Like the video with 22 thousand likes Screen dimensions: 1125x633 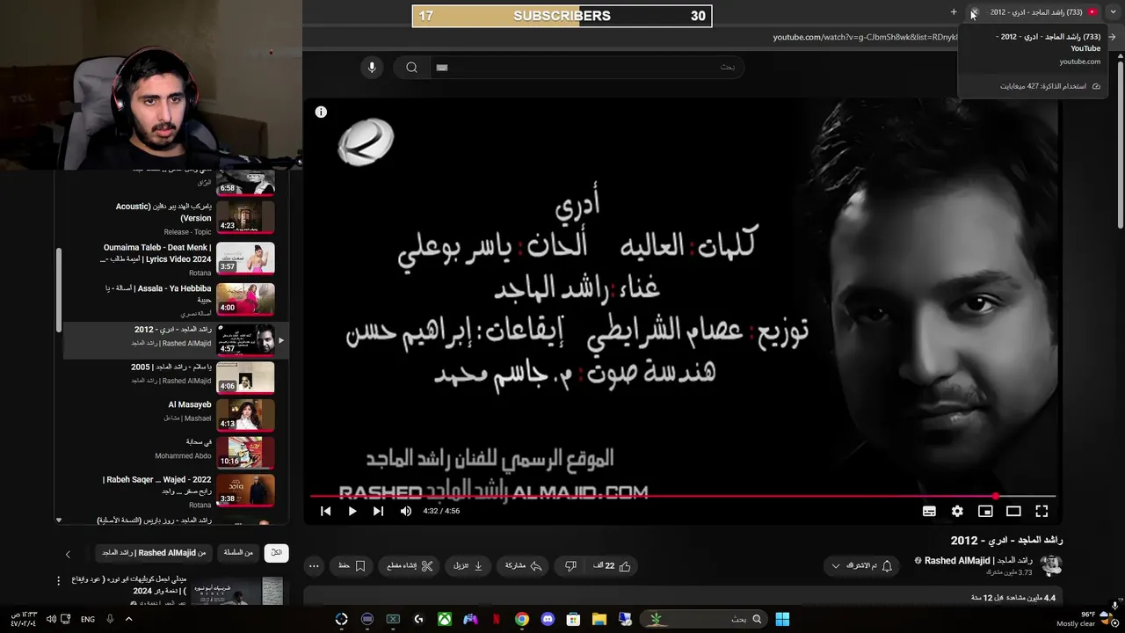(x=613, y=566)
